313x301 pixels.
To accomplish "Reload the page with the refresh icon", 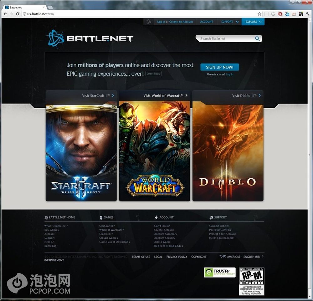I will [x=18, y=14].
